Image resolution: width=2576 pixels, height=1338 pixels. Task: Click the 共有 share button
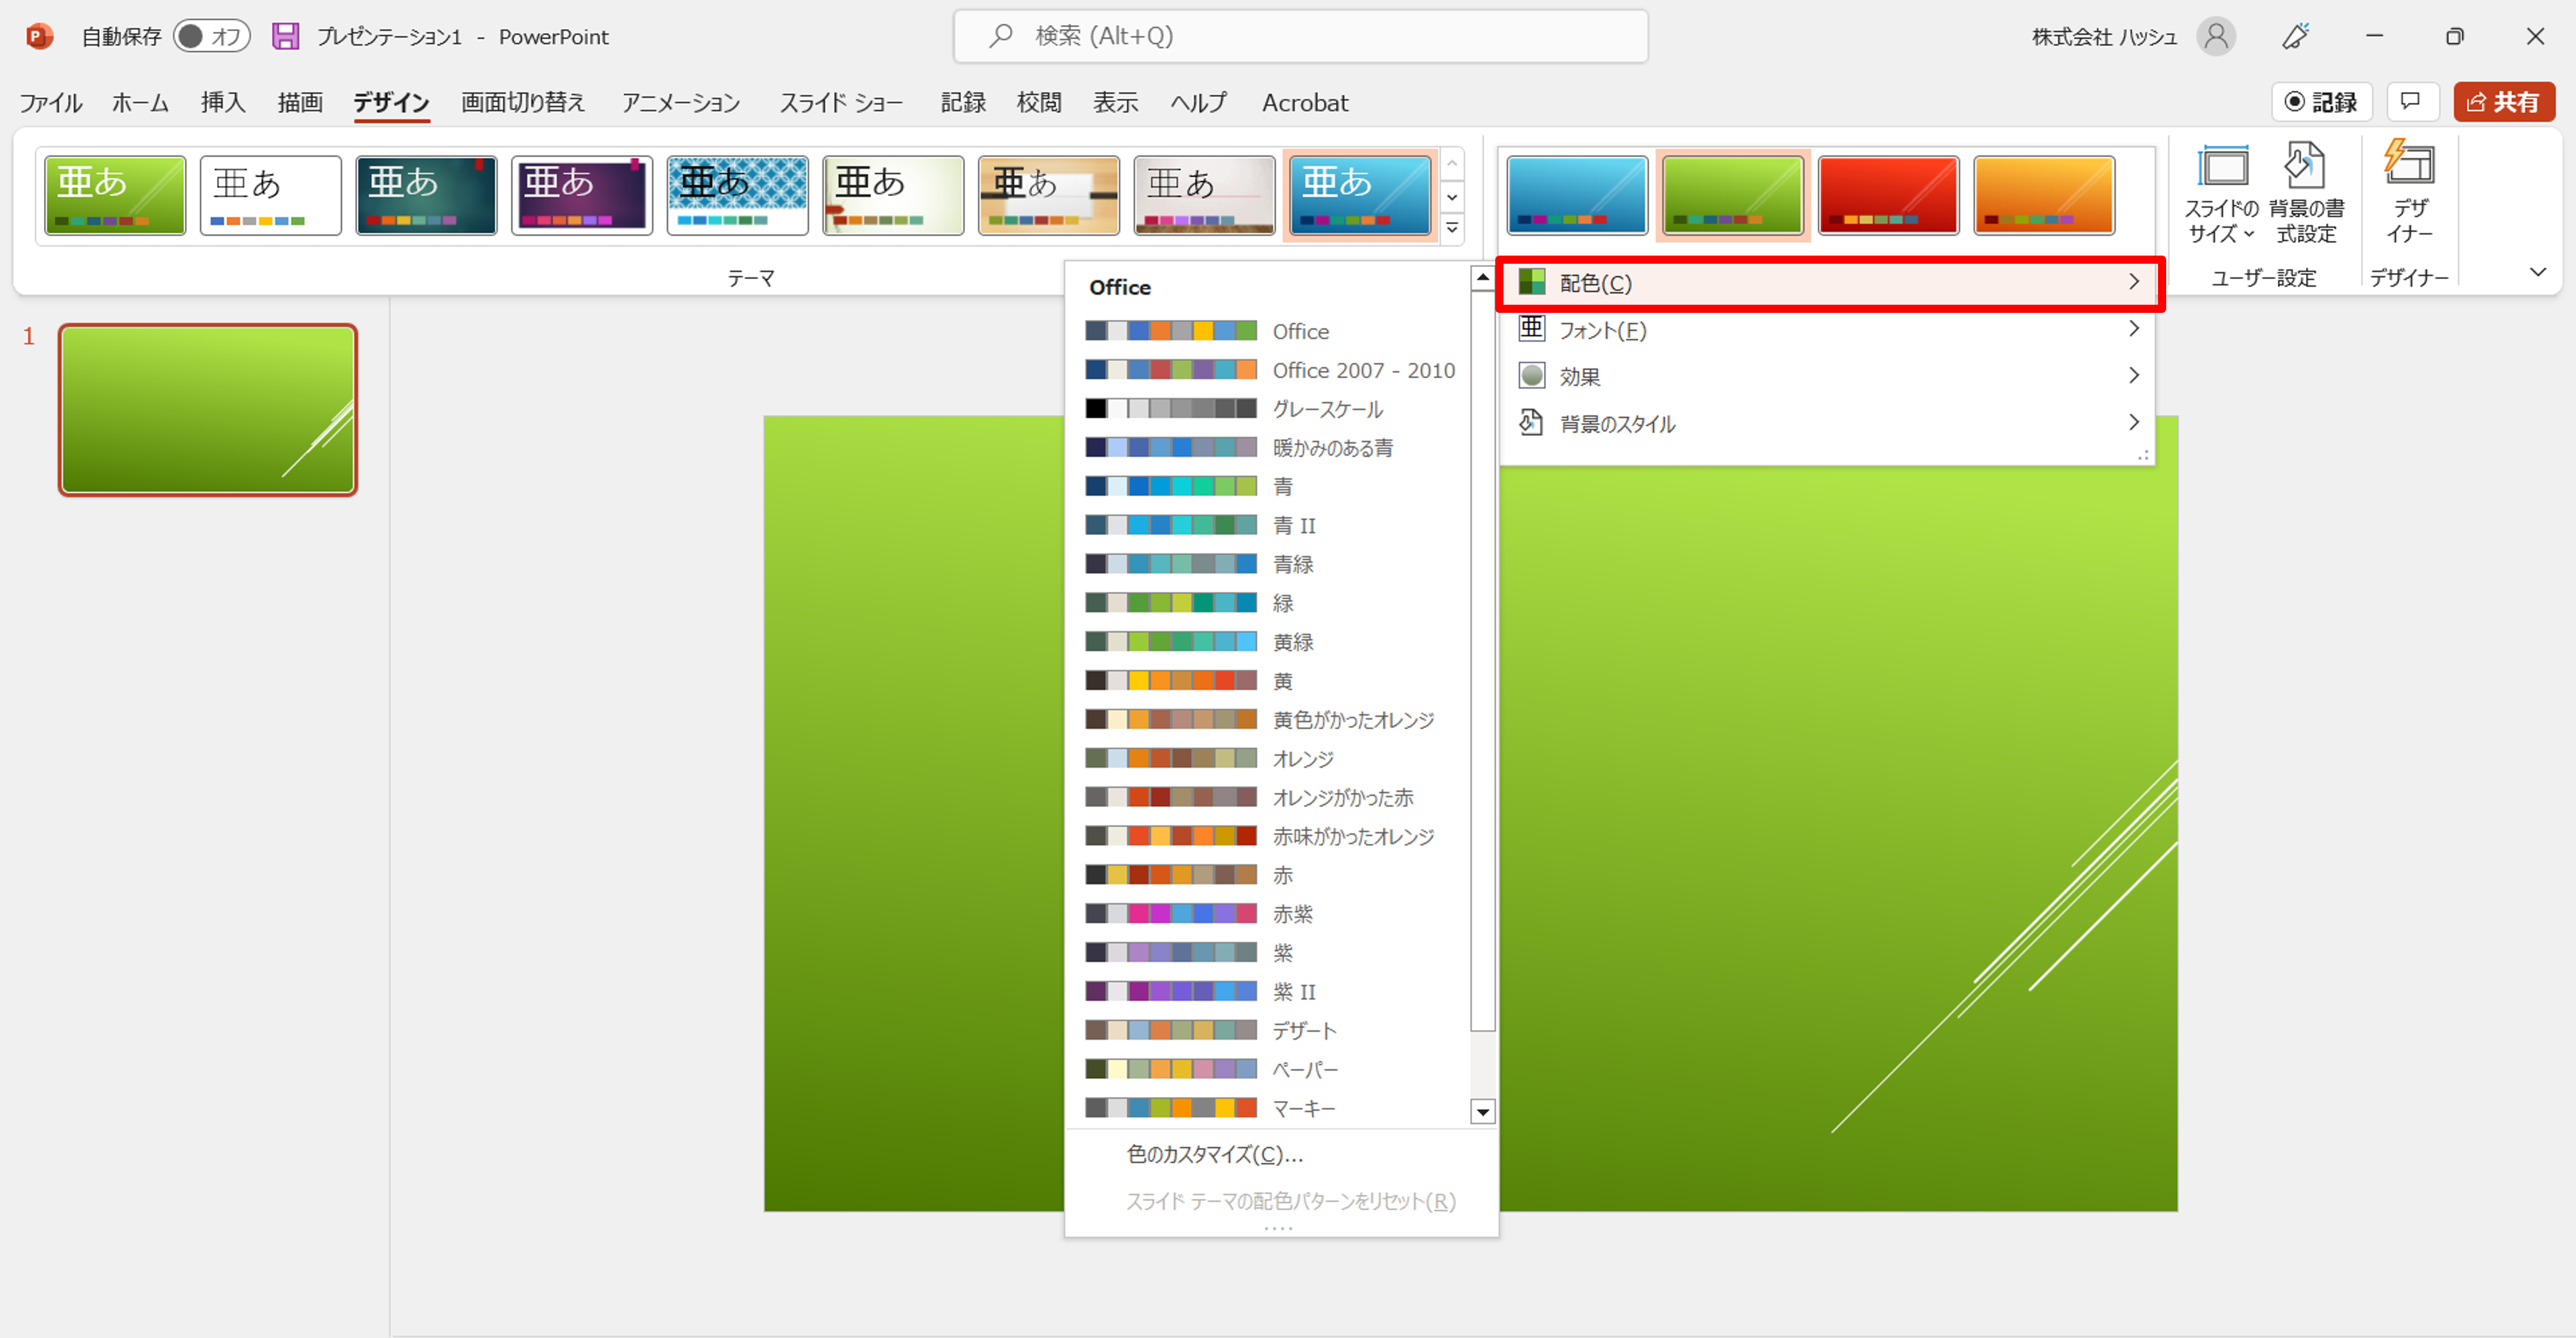pos(2504,102)
